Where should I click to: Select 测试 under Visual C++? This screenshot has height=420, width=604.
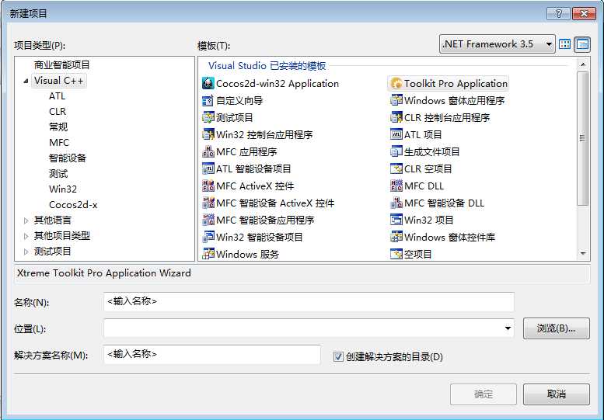58,174
